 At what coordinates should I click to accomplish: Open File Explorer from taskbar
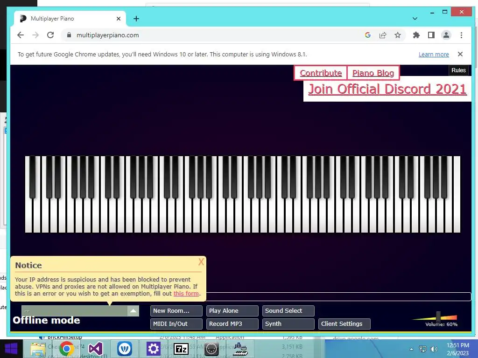(x=38, y=349)
